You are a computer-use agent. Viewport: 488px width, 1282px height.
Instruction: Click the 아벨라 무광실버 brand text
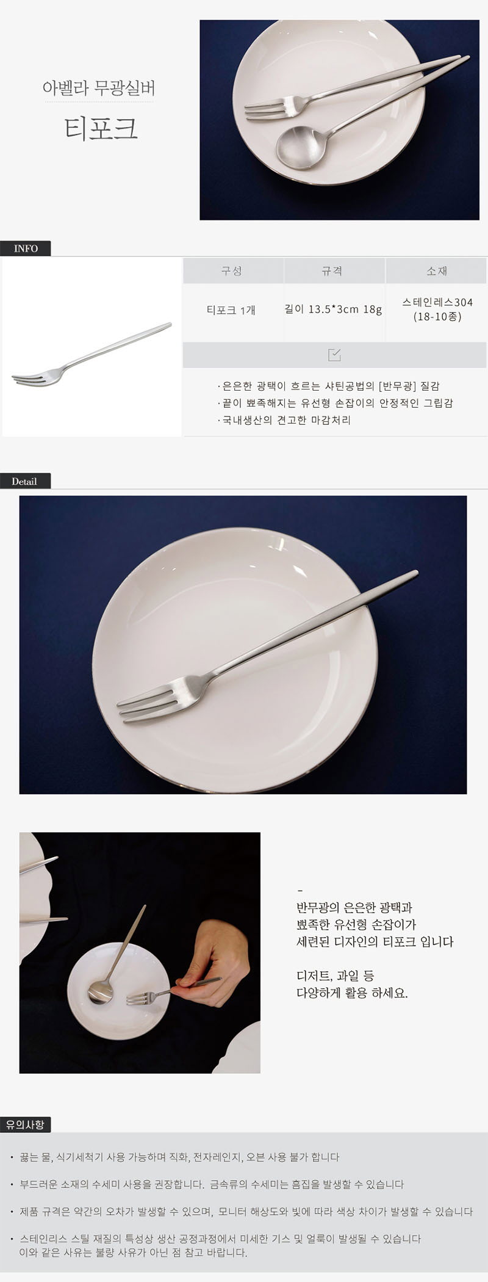click(99, 88)
